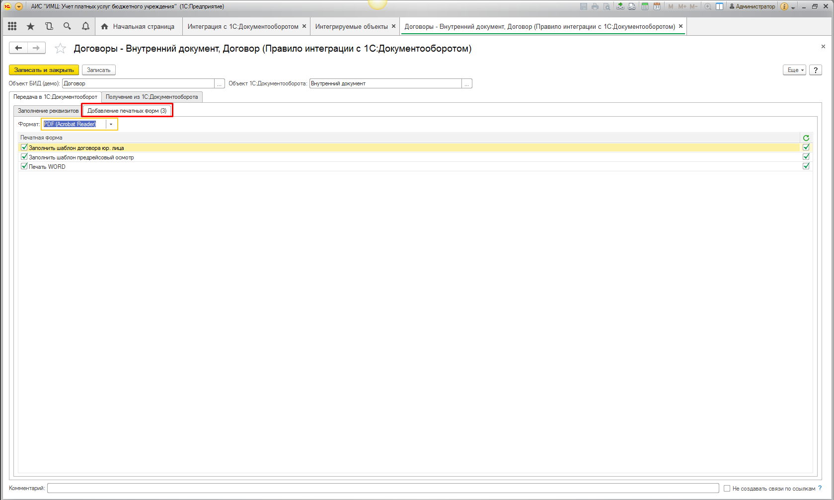This screenshot has height=500, width=834.
Task: Switch to 'Получение из 1С:Документооборота' tab
Action: (x=152, y=97)
